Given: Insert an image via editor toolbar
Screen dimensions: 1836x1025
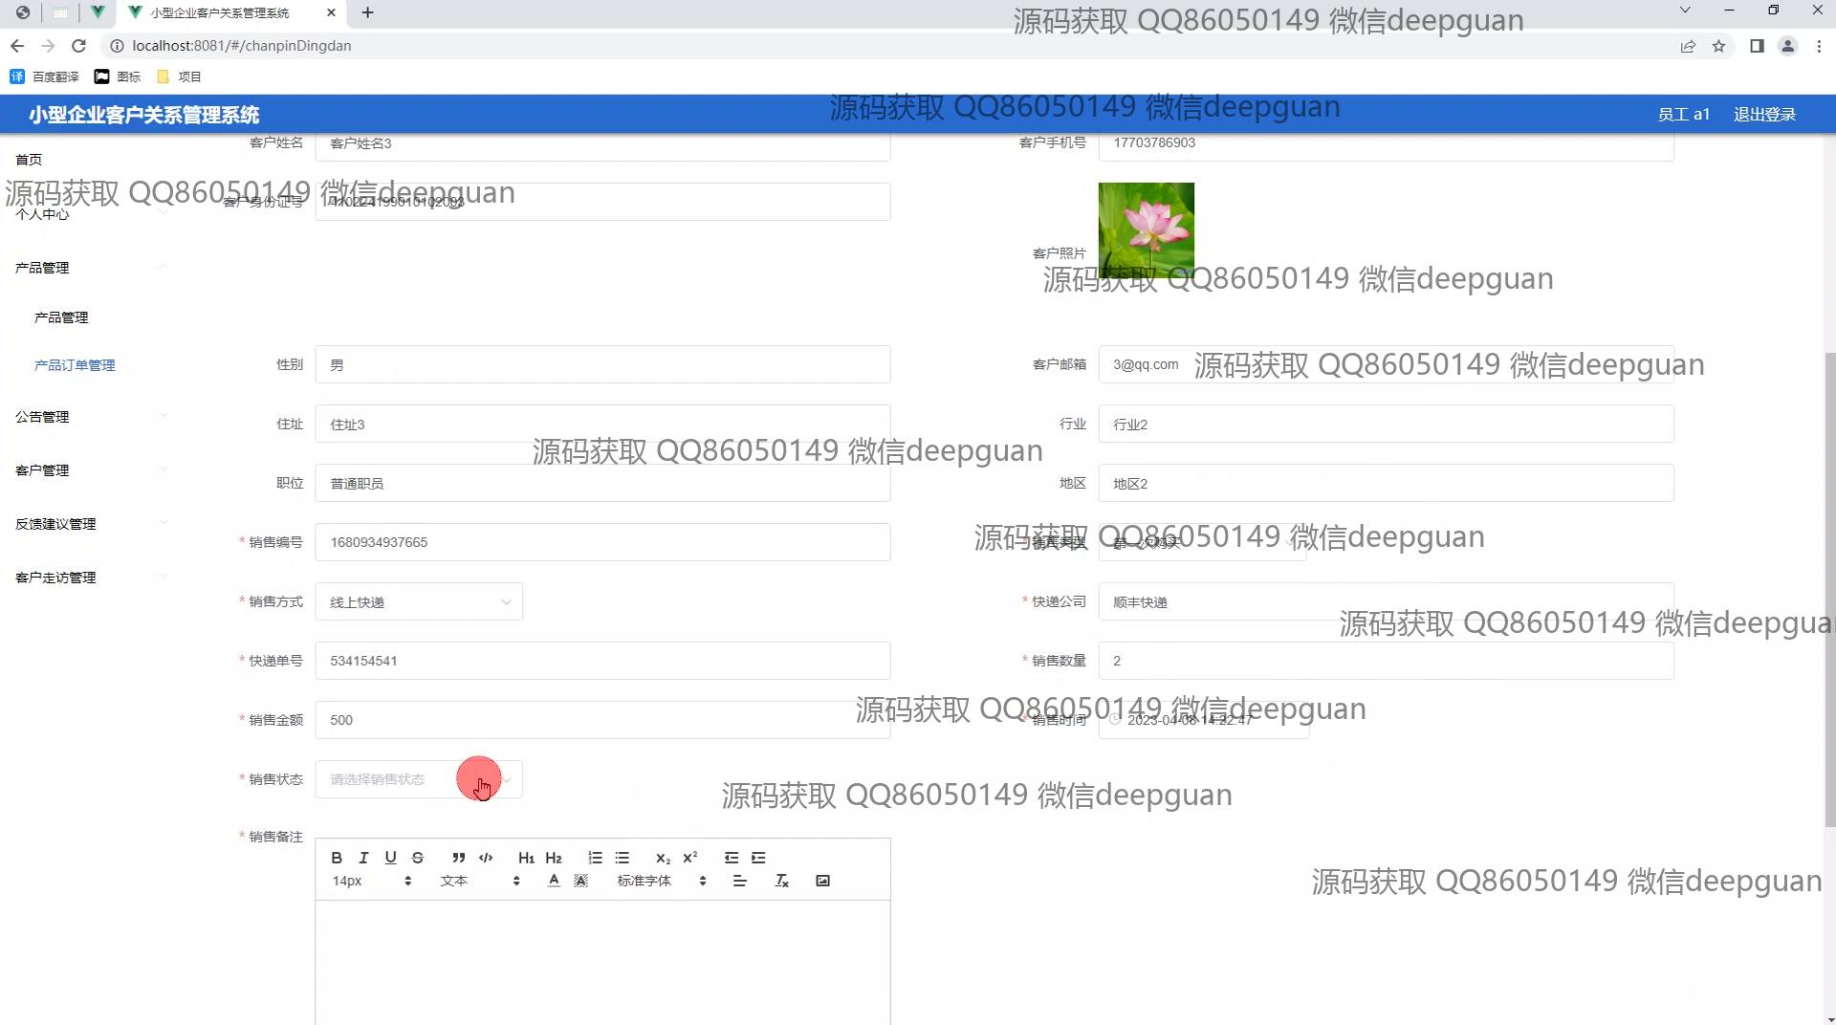Looking at the screenshot, I should click(x=822, y=881).
